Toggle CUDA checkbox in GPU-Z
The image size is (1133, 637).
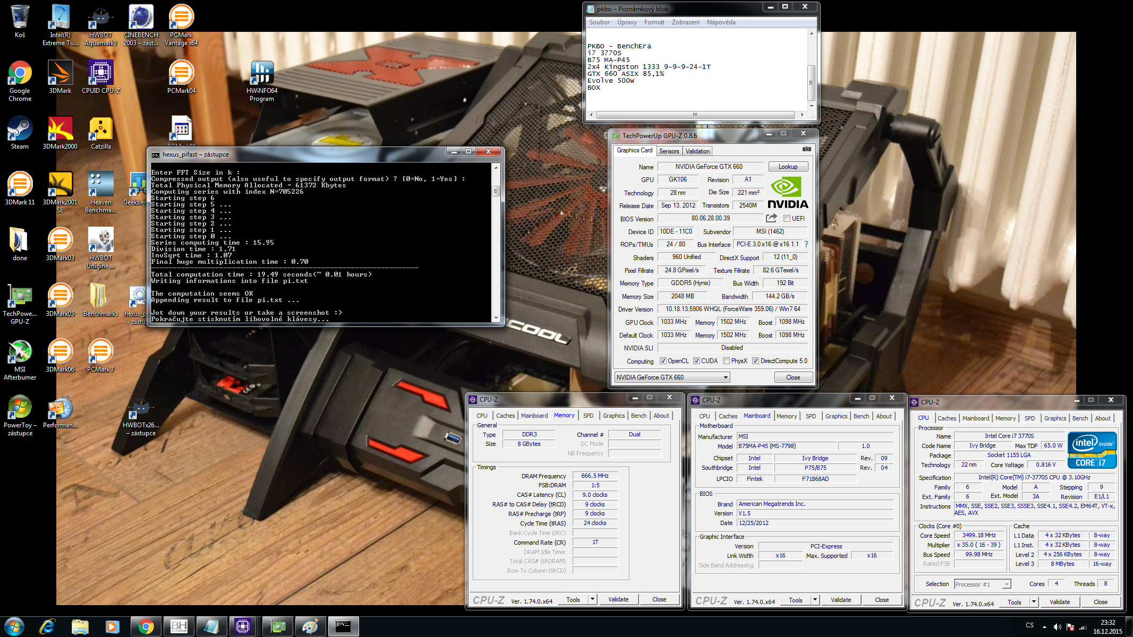696,361
